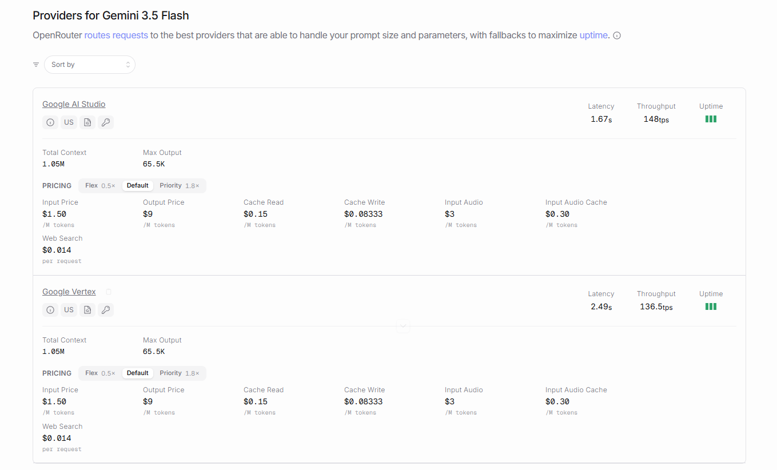Click the info circle after the uptime link
This screenshot has height=470, width=777.
pos(617,35)
